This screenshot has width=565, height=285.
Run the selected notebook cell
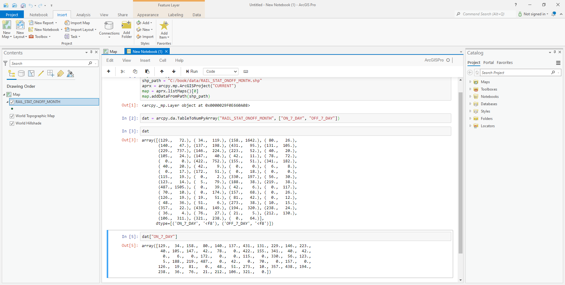[191, 71]
